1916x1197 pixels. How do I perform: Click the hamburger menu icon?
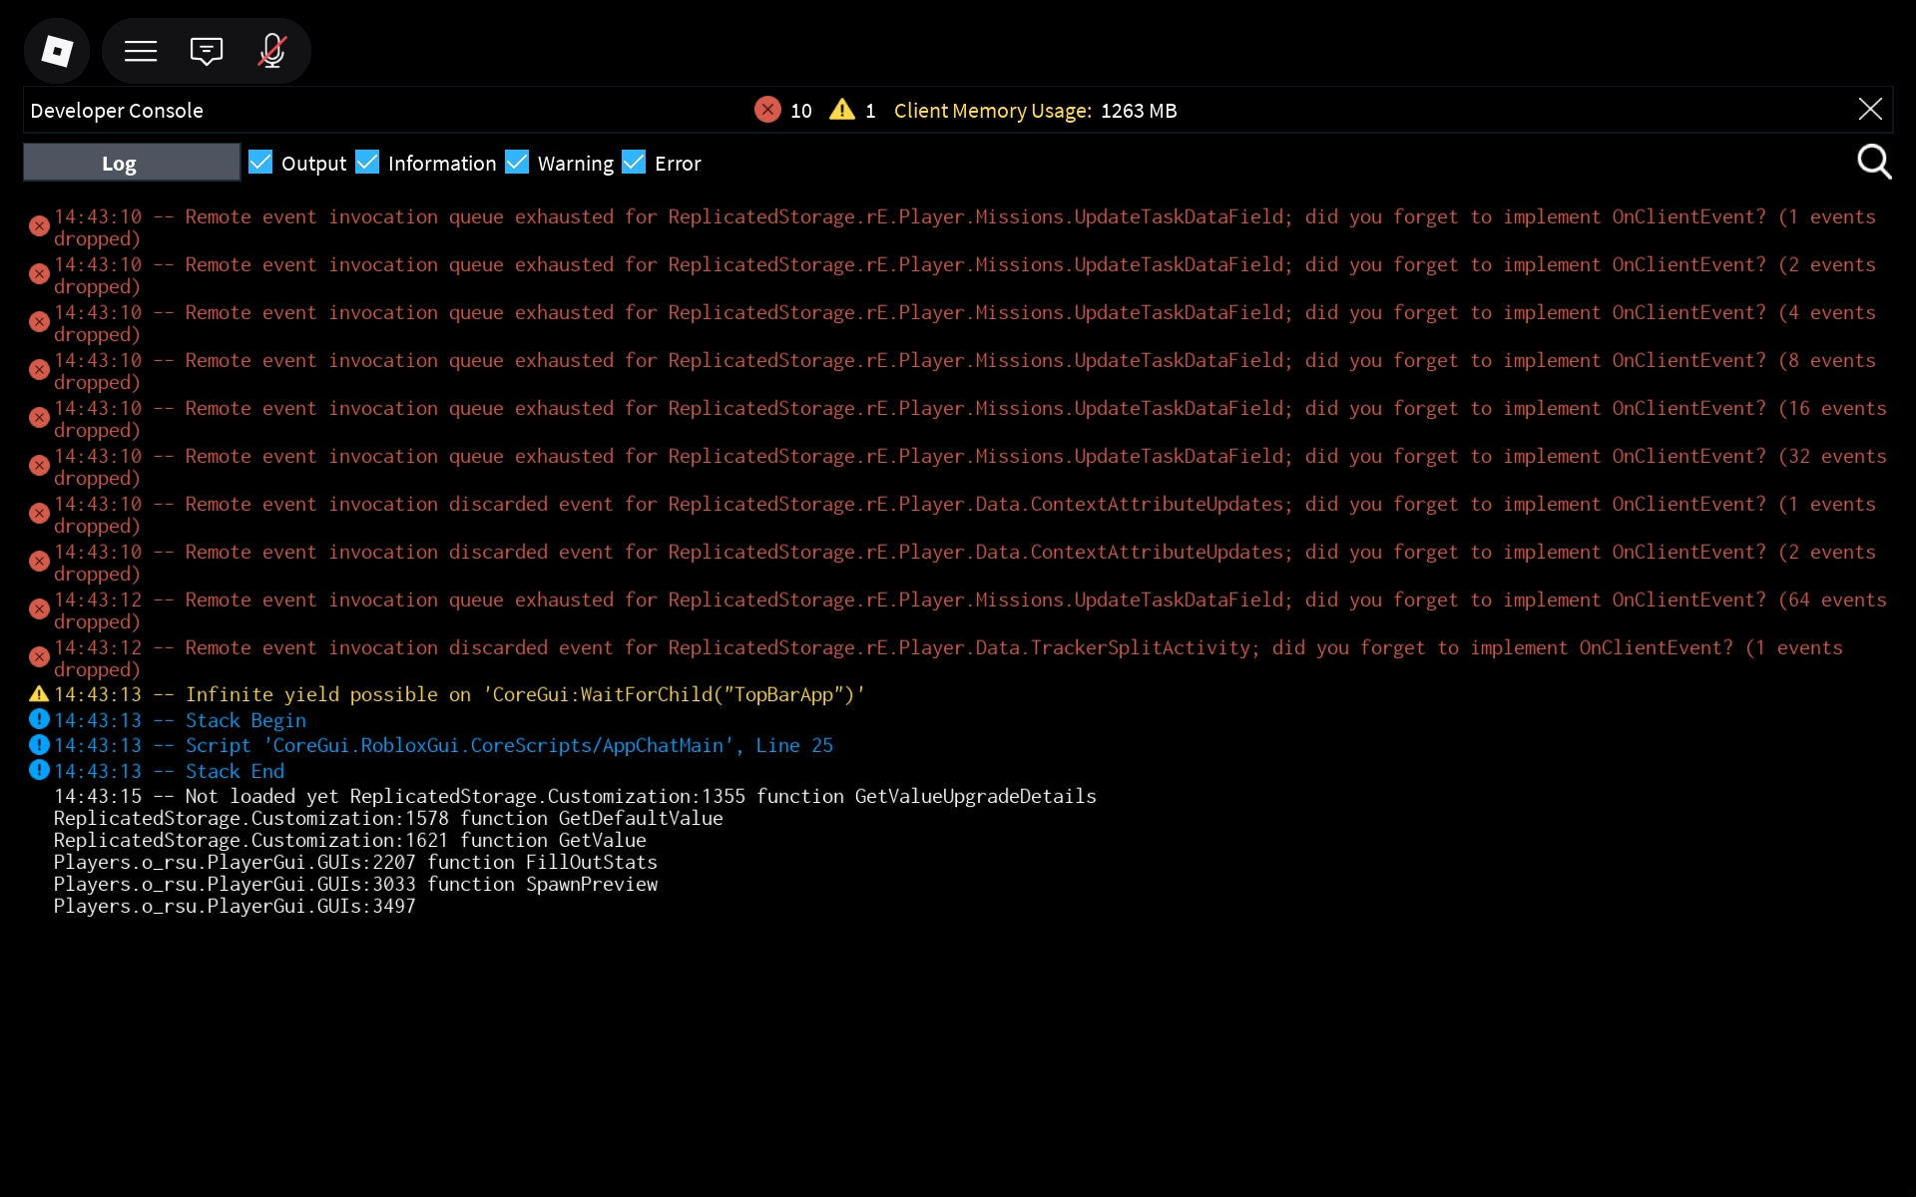pyautogui.click(x=141, y=51)
